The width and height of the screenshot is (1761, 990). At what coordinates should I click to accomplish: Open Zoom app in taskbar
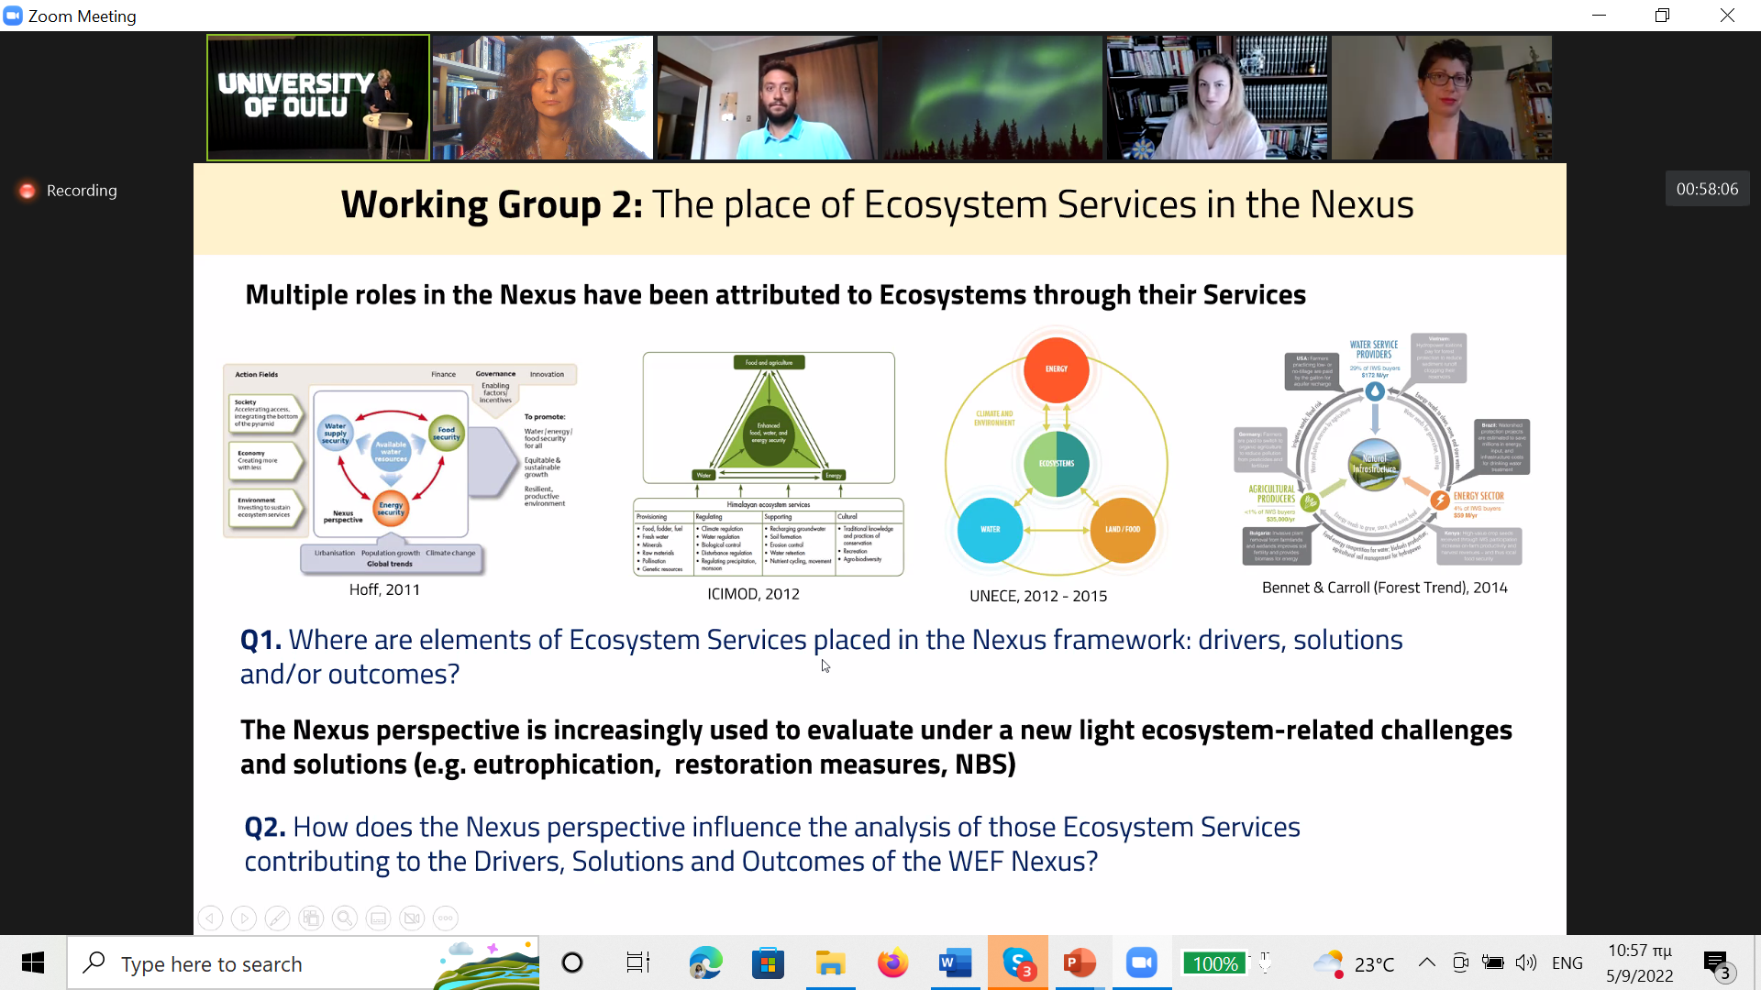1141,962
